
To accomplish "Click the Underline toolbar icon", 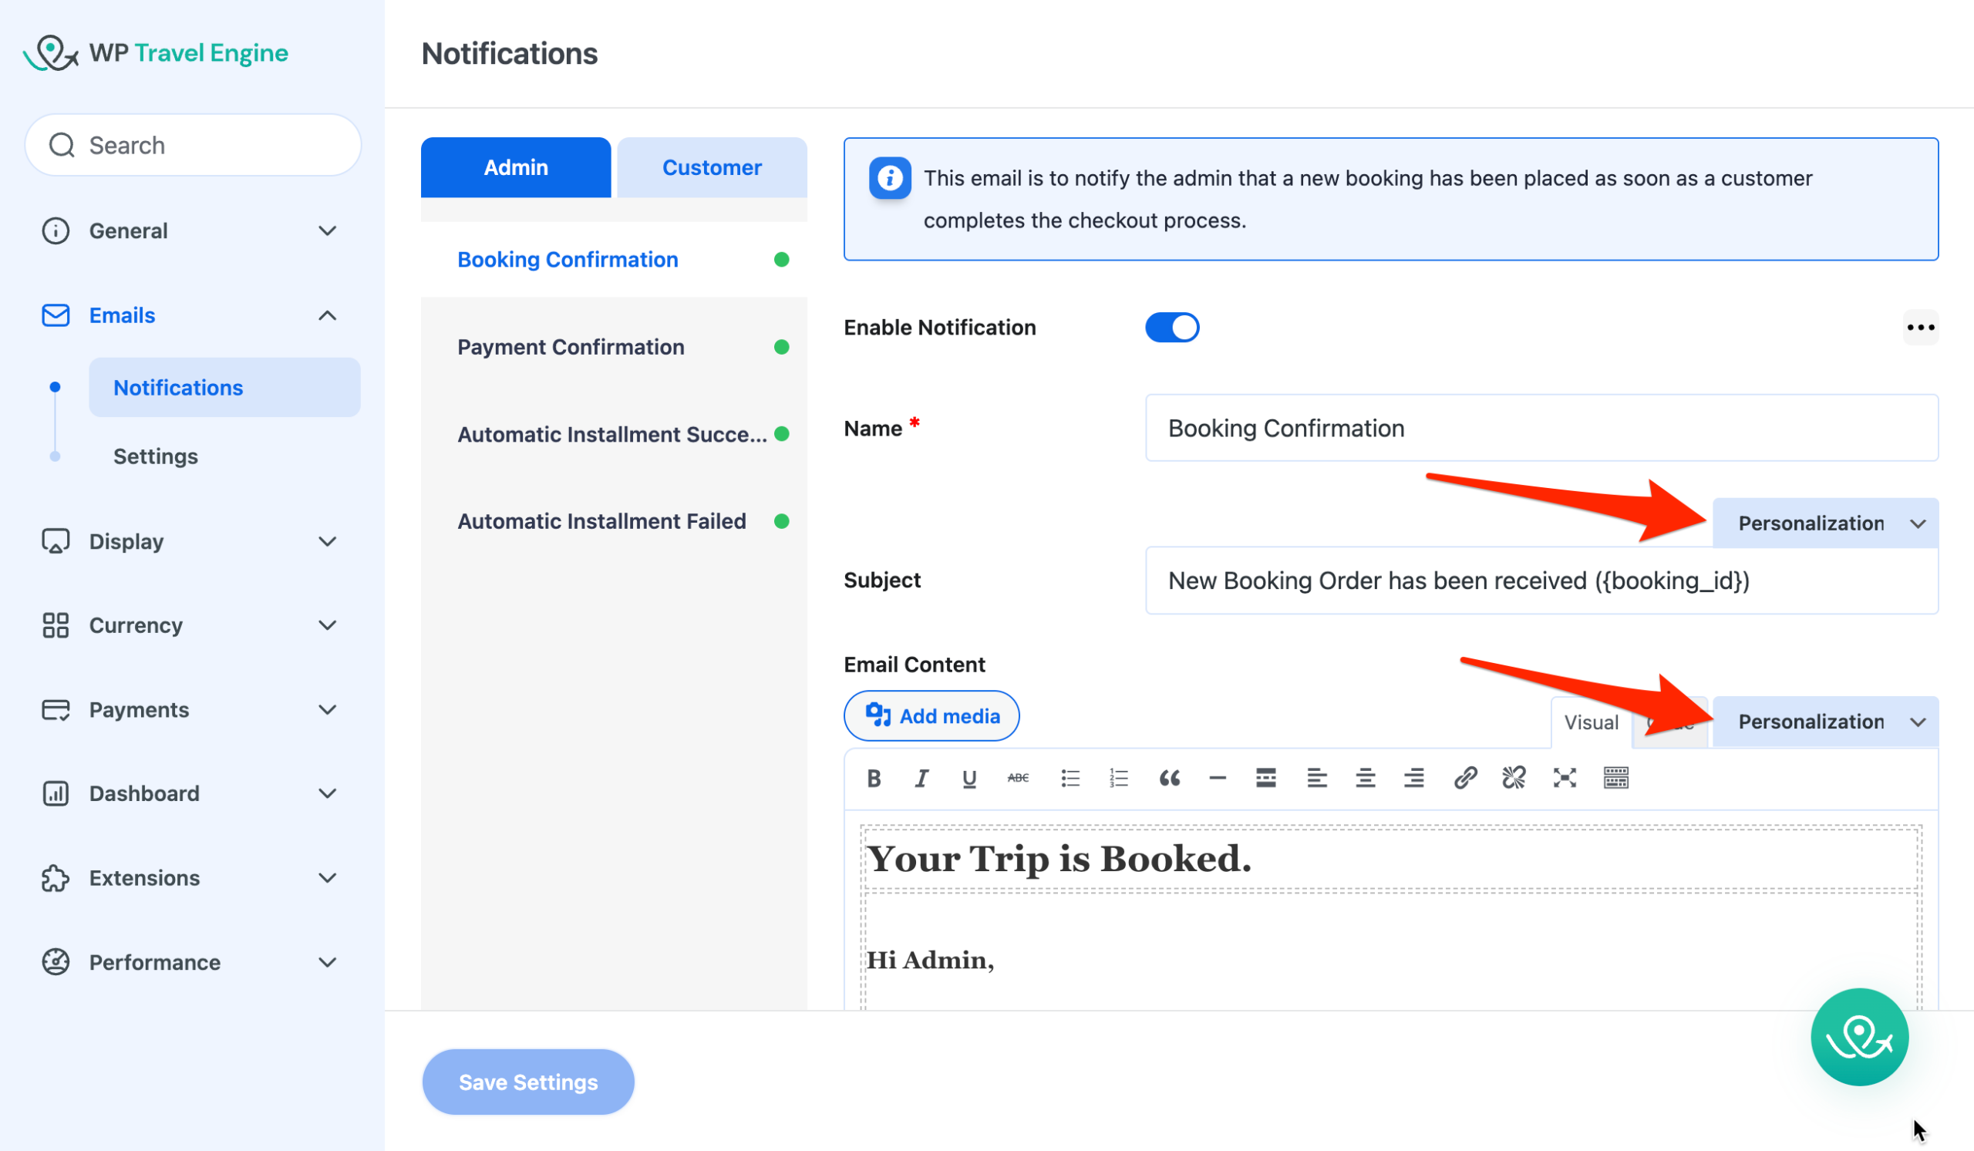I will click(969, 779).
